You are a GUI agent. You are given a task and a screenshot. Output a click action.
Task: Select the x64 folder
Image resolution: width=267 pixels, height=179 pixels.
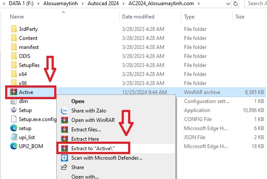(23, 74)
